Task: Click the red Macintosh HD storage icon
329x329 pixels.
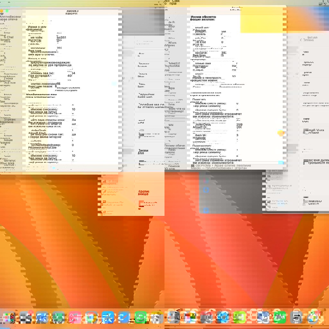Action: pyautogui.click(x=141, y=204)
